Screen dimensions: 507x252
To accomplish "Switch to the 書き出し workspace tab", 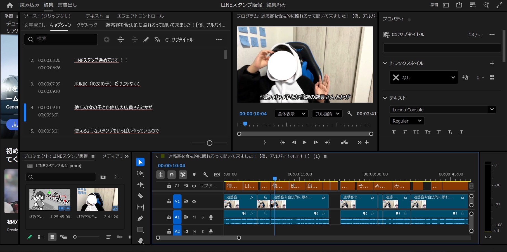I will 68,5.
